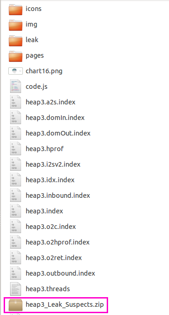Select the file name 'heap3.o2ret.index'

54,258
